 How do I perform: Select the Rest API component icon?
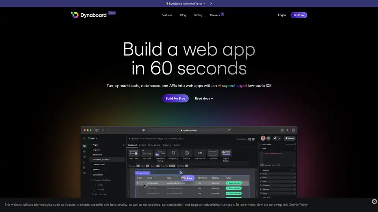tap(187, 153)
